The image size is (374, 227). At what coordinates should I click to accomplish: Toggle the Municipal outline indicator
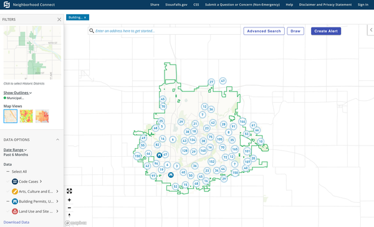[x=5, y=98]
